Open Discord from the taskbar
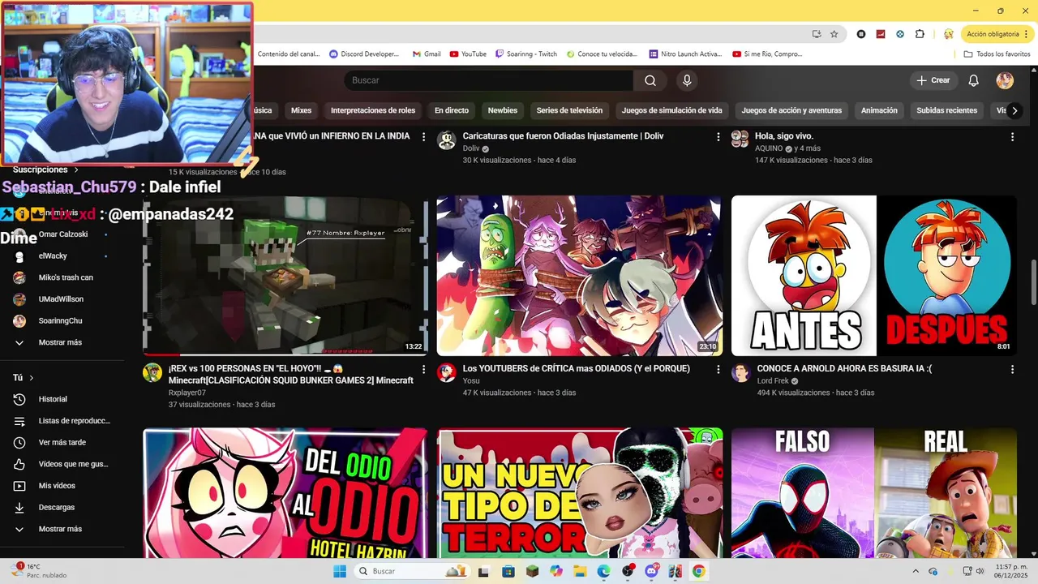 pyautogui.click(x=651, y=571)
